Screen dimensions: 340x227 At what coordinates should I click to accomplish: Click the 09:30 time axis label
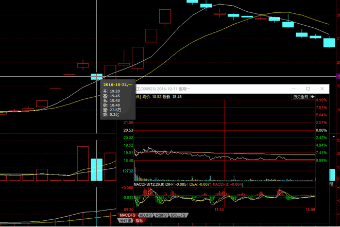click(129, 209)
